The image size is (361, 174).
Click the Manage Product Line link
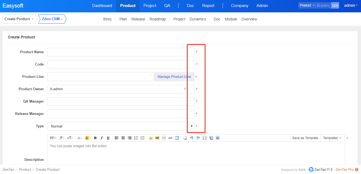[x=174, y=77]
